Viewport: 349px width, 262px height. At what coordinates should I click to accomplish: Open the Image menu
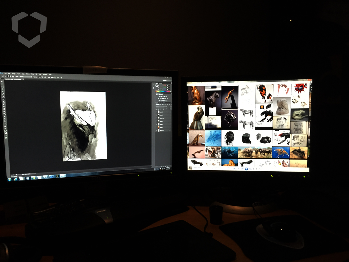click(14, 74)
